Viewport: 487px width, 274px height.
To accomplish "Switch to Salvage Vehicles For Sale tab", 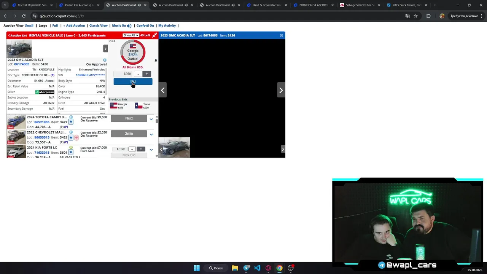I will point(361,5).
